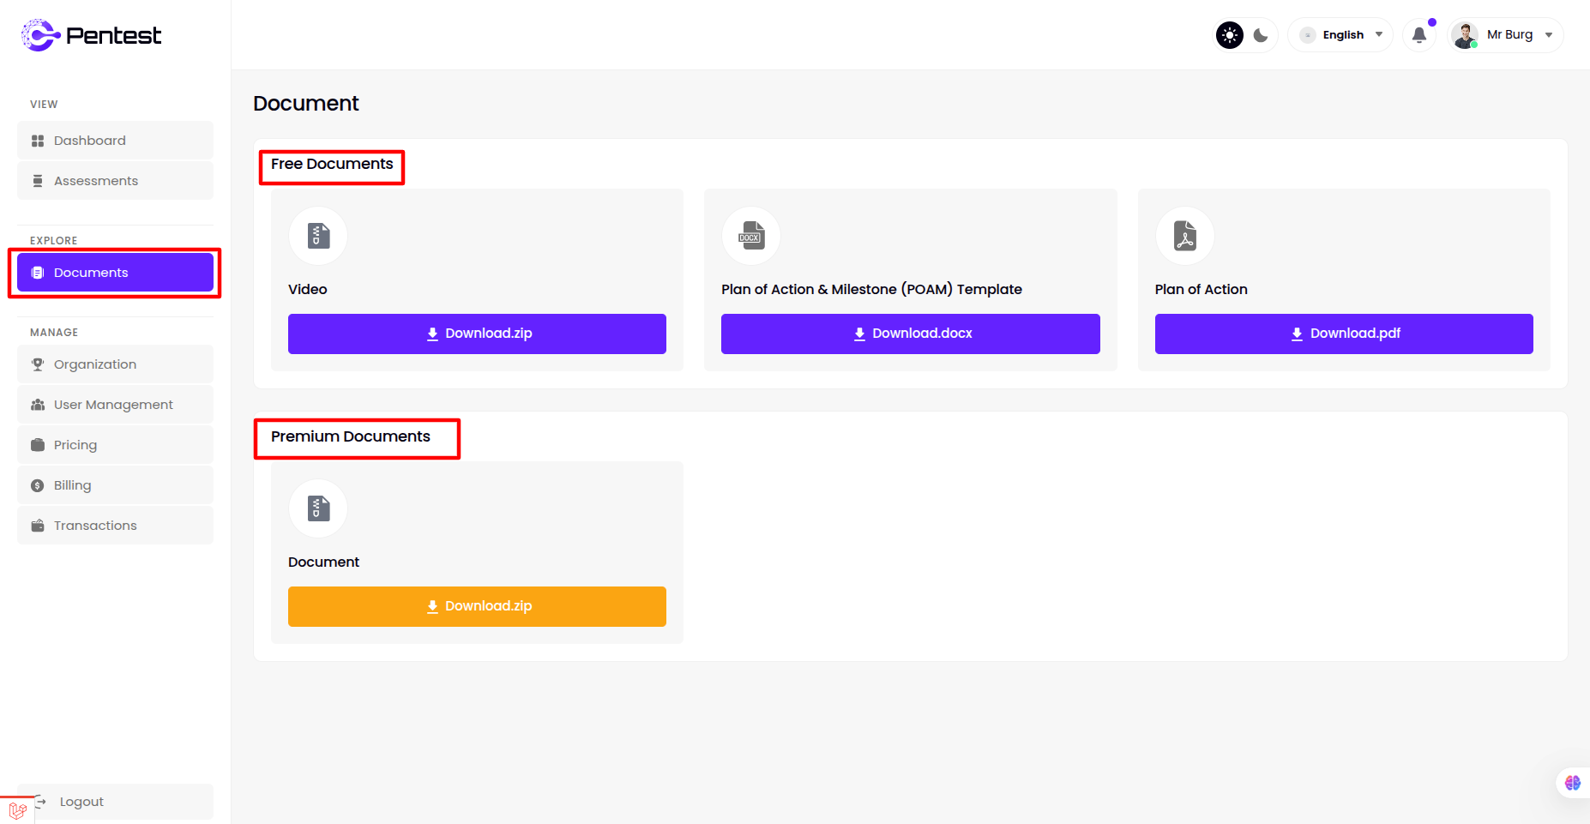Click the premium Document zip icon

(318, 508)
